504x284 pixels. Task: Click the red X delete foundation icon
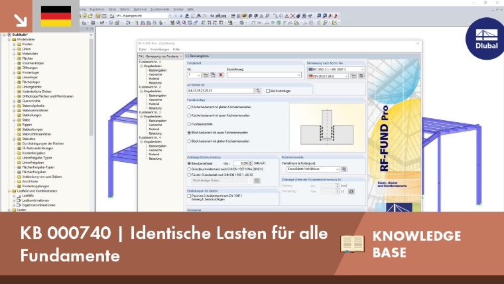coord(221,75)
